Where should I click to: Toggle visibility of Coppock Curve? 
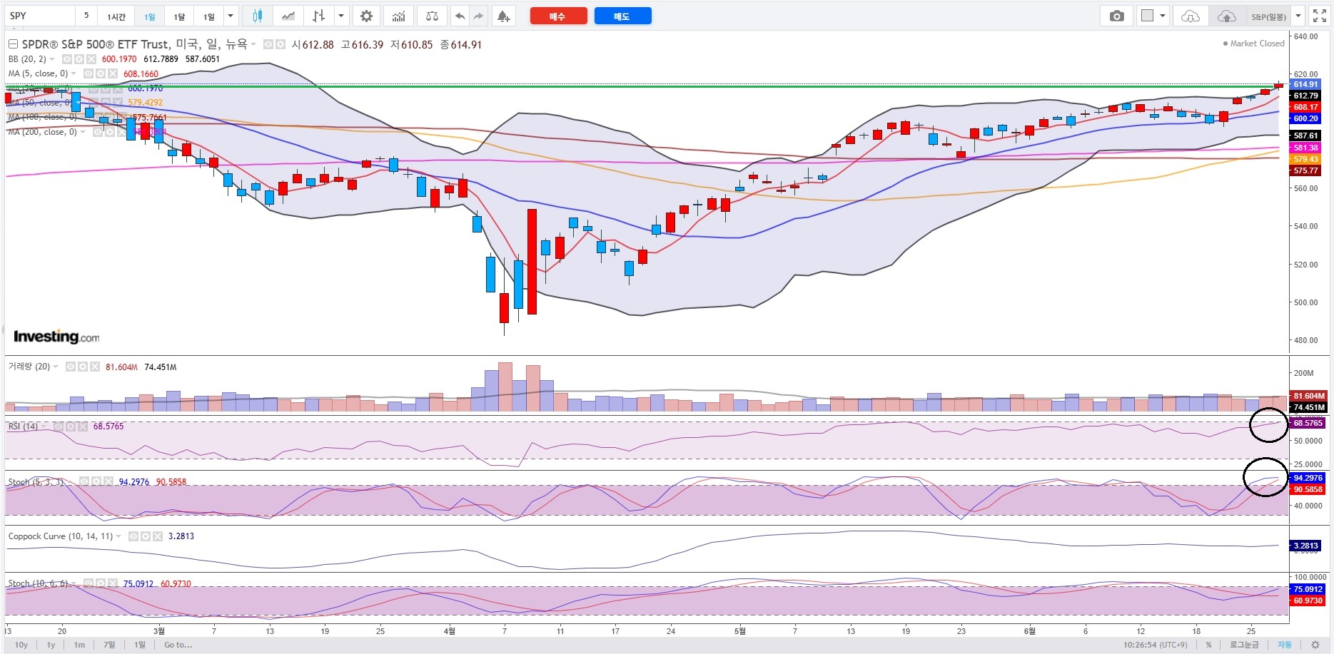(x=133, y=536)
